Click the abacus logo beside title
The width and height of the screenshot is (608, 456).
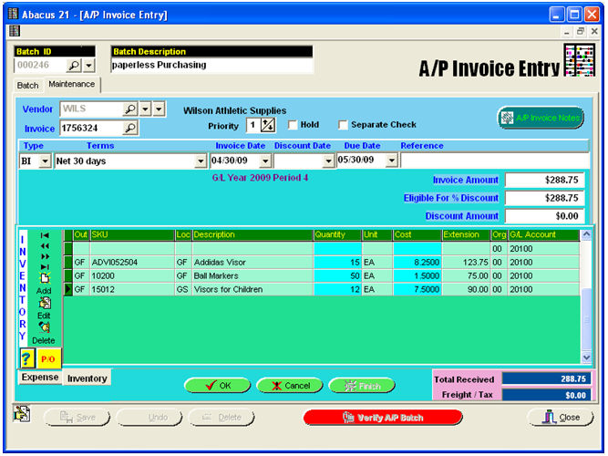coord(580,61)
